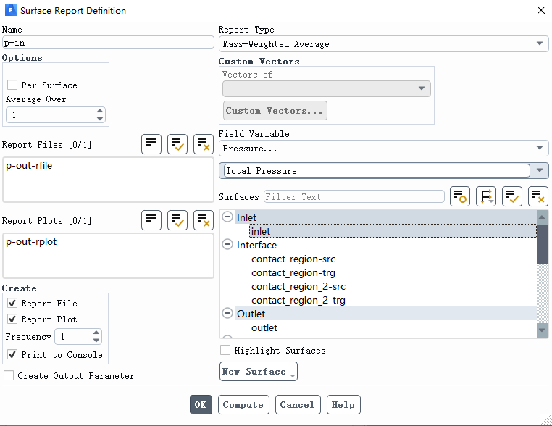Select outlet in the surfaces list
The width and height of the screenshot is (552, 426).
click(264, 327)
